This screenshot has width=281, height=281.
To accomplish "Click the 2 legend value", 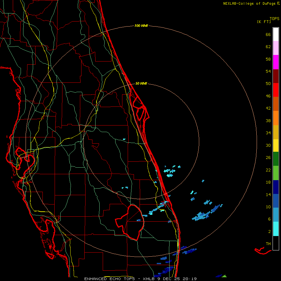I will [x=269, y=232].
